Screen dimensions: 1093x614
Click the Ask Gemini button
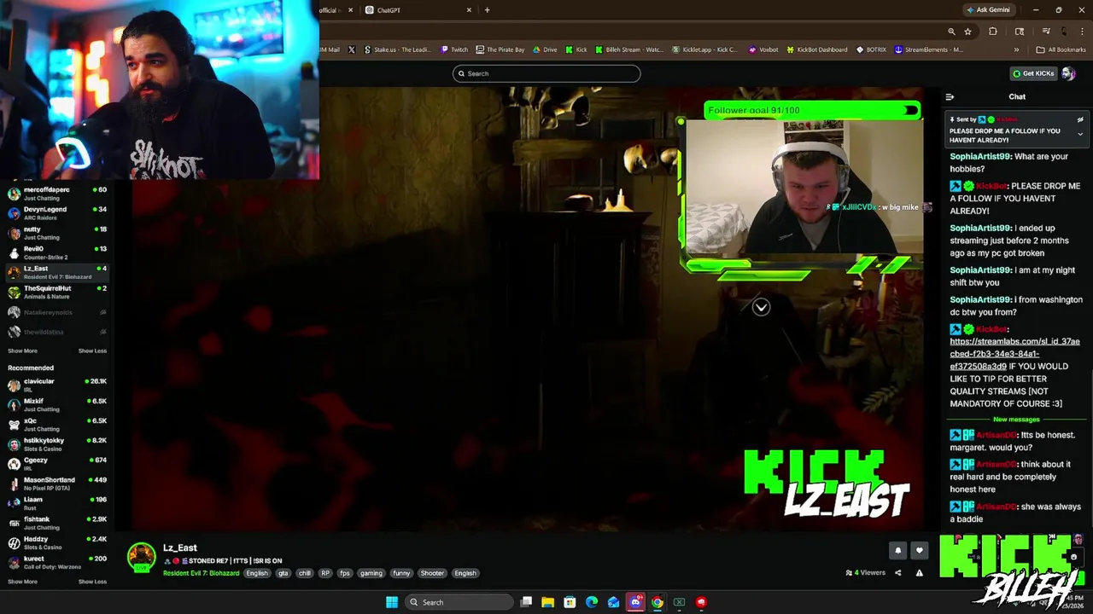click(x=988, y=10)
